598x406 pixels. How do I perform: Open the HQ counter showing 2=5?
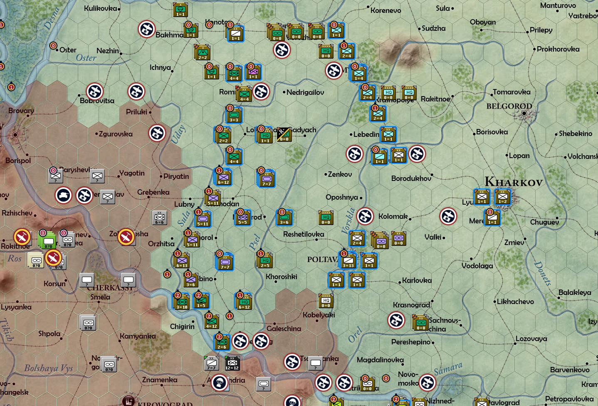(x=265, y=260)
